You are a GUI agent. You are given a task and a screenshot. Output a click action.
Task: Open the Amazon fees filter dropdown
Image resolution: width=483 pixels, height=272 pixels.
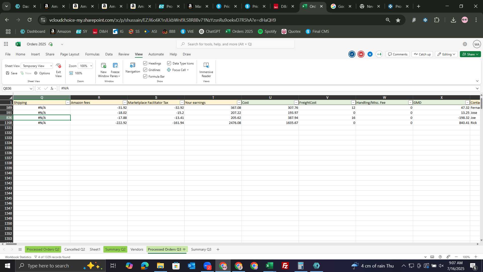125,103
